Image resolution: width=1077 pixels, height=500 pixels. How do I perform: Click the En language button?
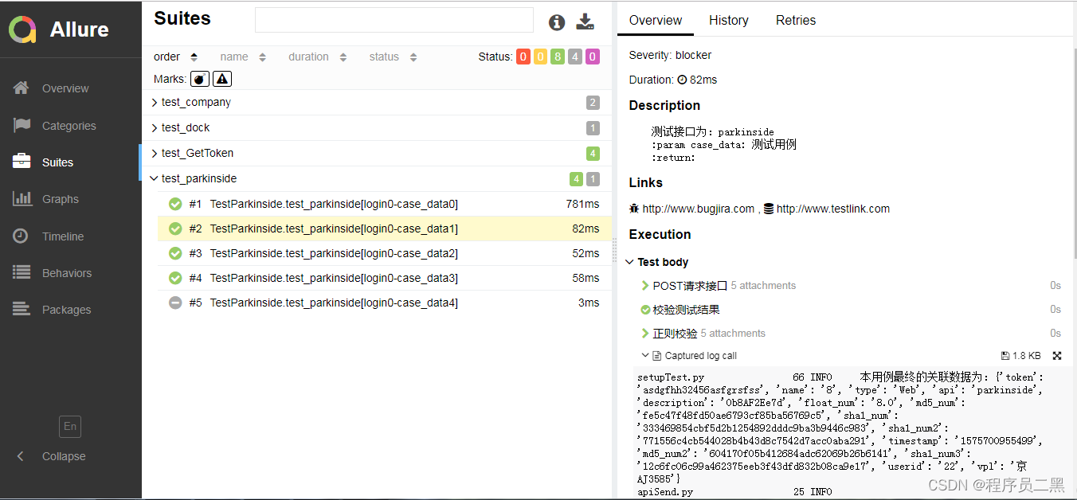click(70, 426)
